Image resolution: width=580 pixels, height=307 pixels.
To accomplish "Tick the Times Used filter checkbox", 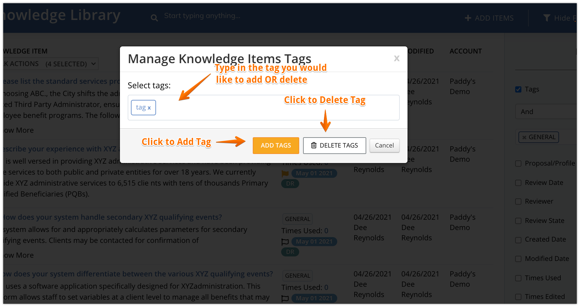I will 518,278.
